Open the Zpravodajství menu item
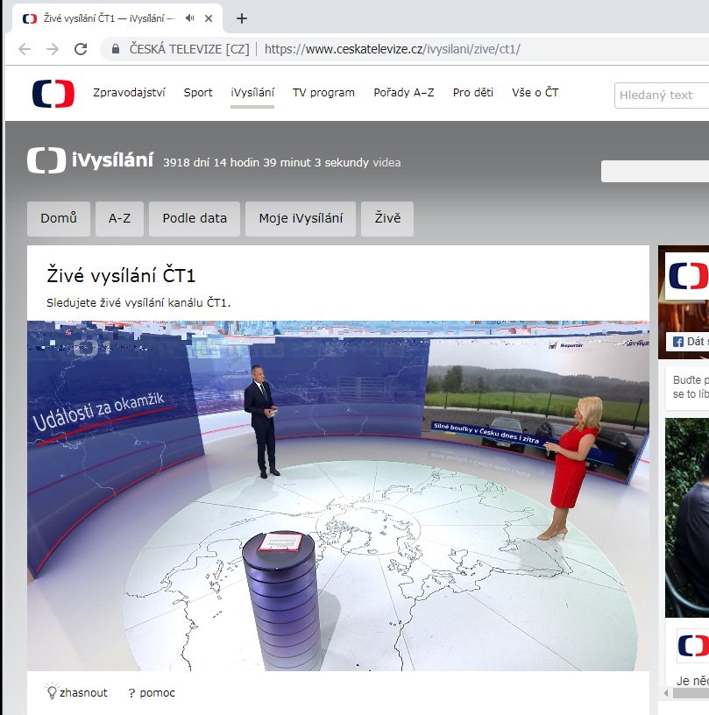The width and height of the screenshot is (709, 715). (129, 93)
